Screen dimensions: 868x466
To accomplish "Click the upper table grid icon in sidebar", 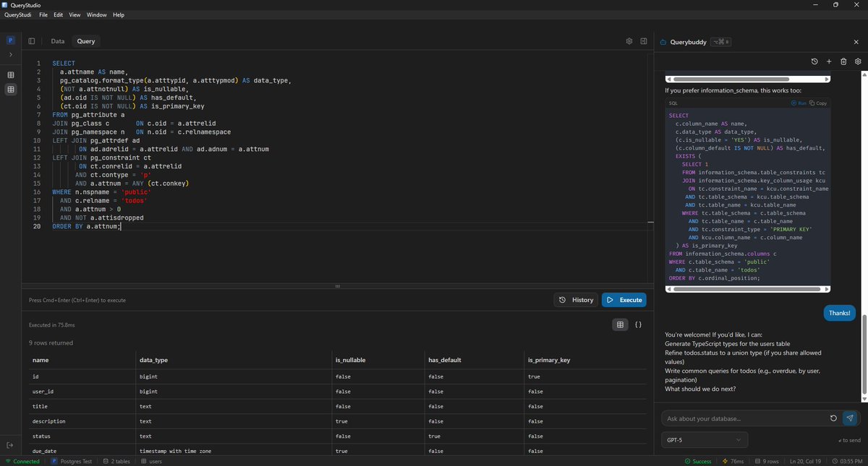I will click(10, 75).
